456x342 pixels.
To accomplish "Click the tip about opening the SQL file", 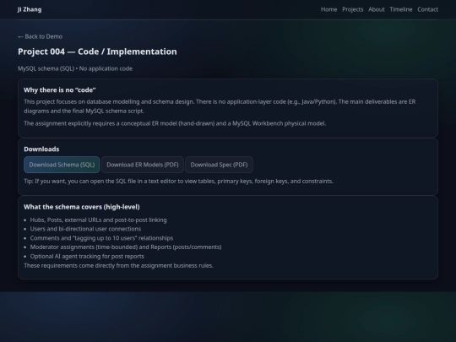I will tap(178, 182).
